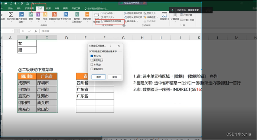
Task: Open the Financial (财务) functions icon
Action: [x=31, y=14]
